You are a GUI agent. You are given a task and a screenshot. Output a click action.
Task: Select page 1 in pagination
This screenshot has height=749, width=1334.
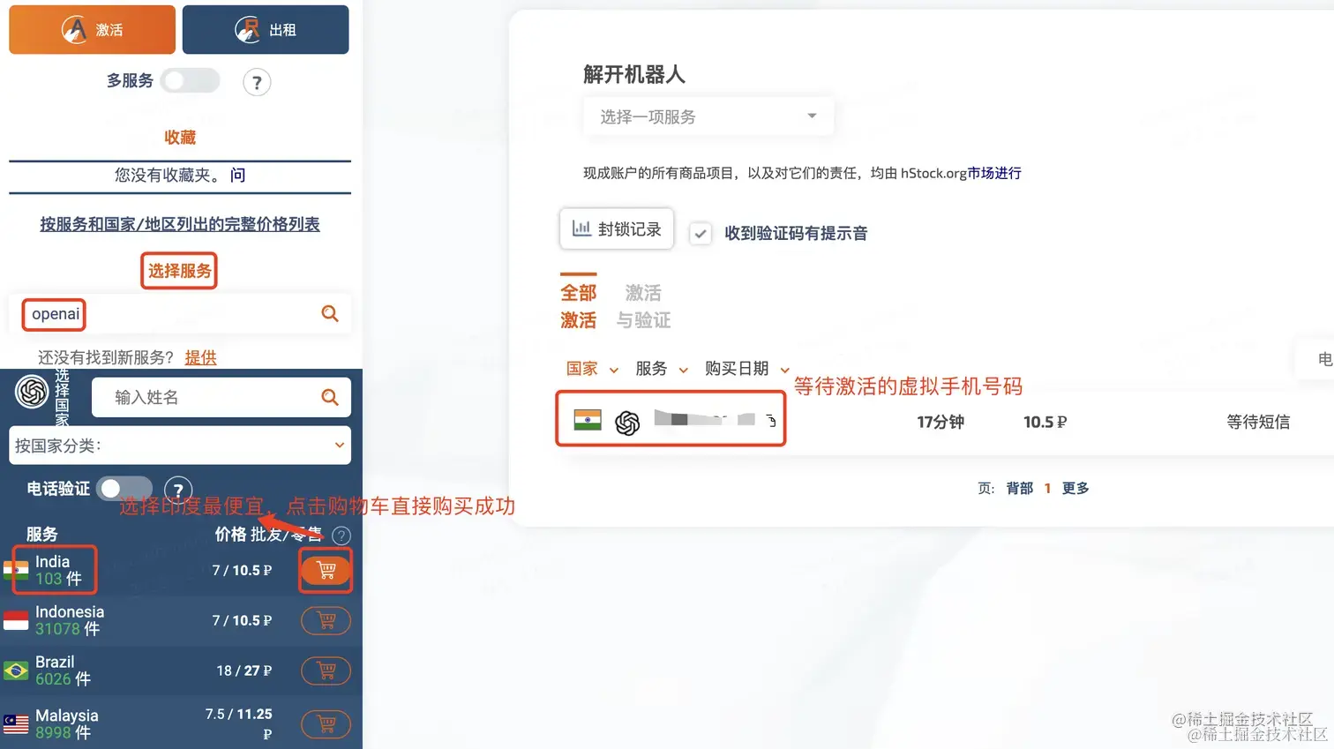point(1047,488)
